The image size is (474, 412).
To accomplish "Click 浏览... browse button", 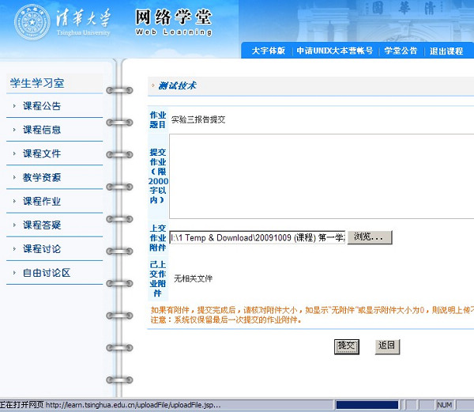I will click(x=370, y=237).
